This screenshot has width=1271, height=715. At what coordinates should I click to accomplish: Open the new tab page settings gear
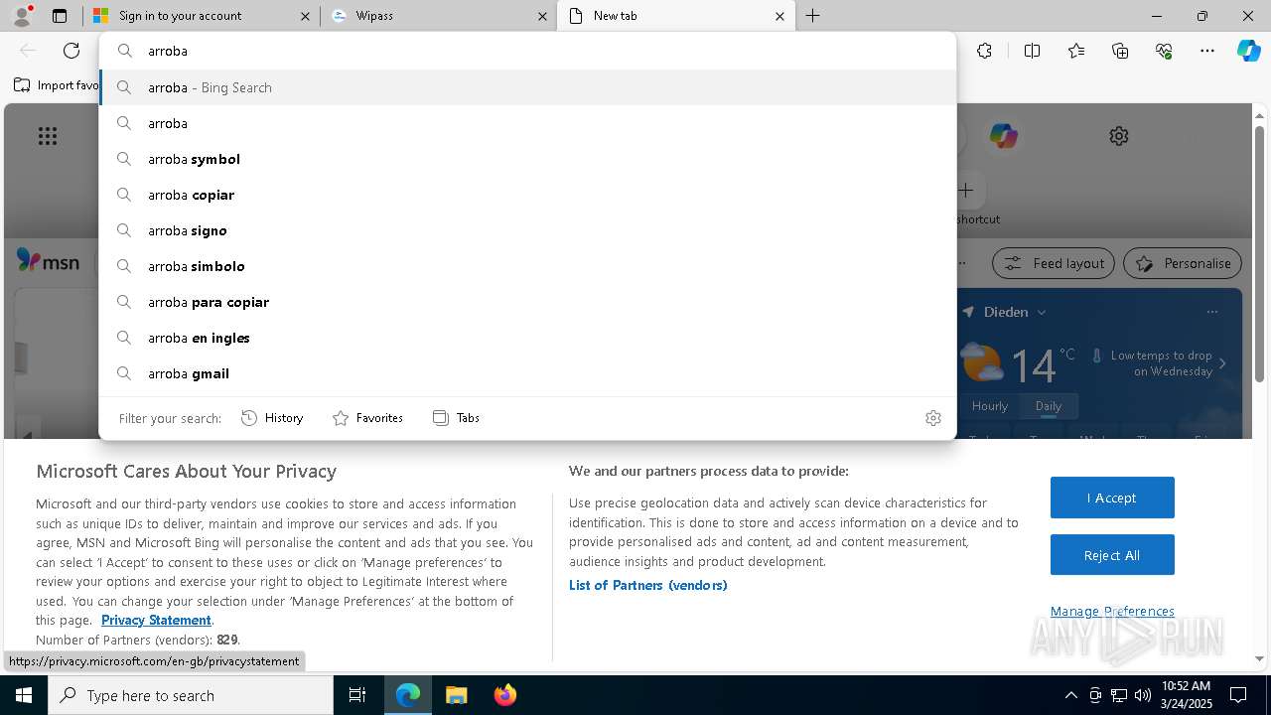(1119, 136)
